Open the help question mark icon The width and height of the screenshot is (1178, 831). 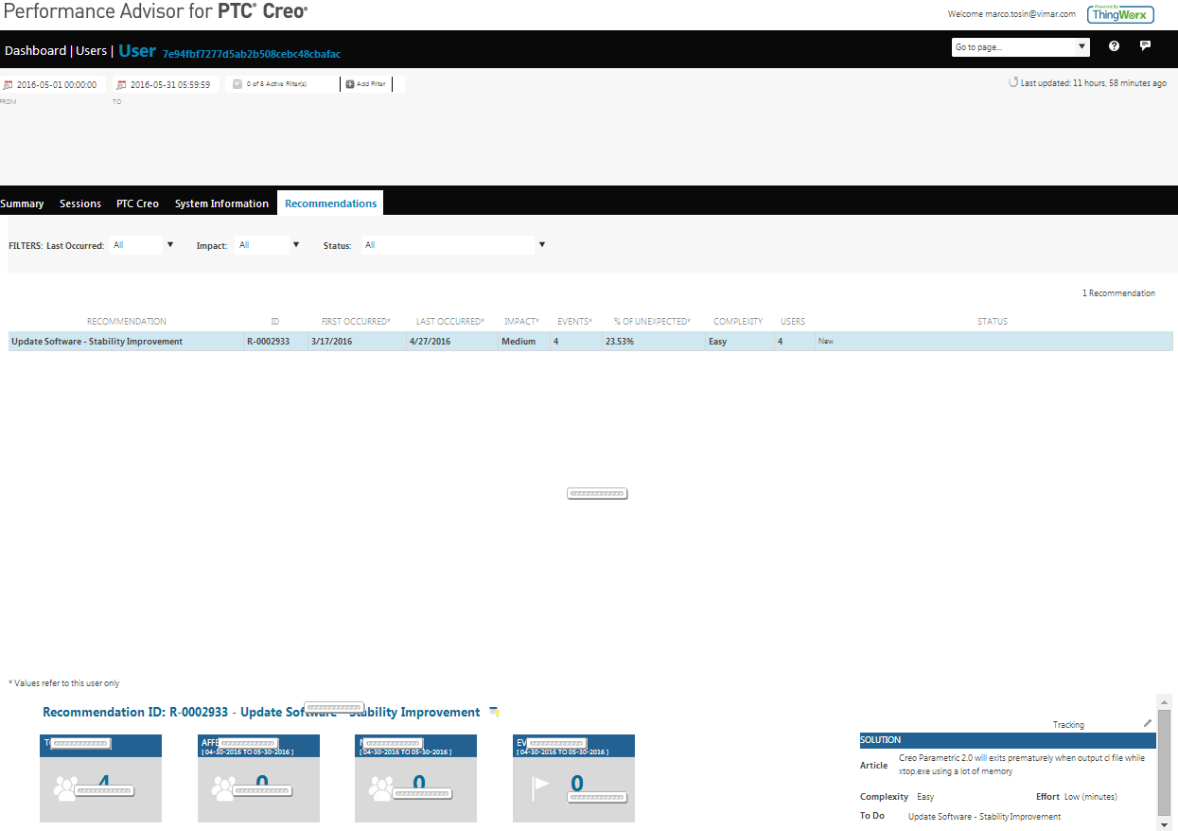point(1114,46)
